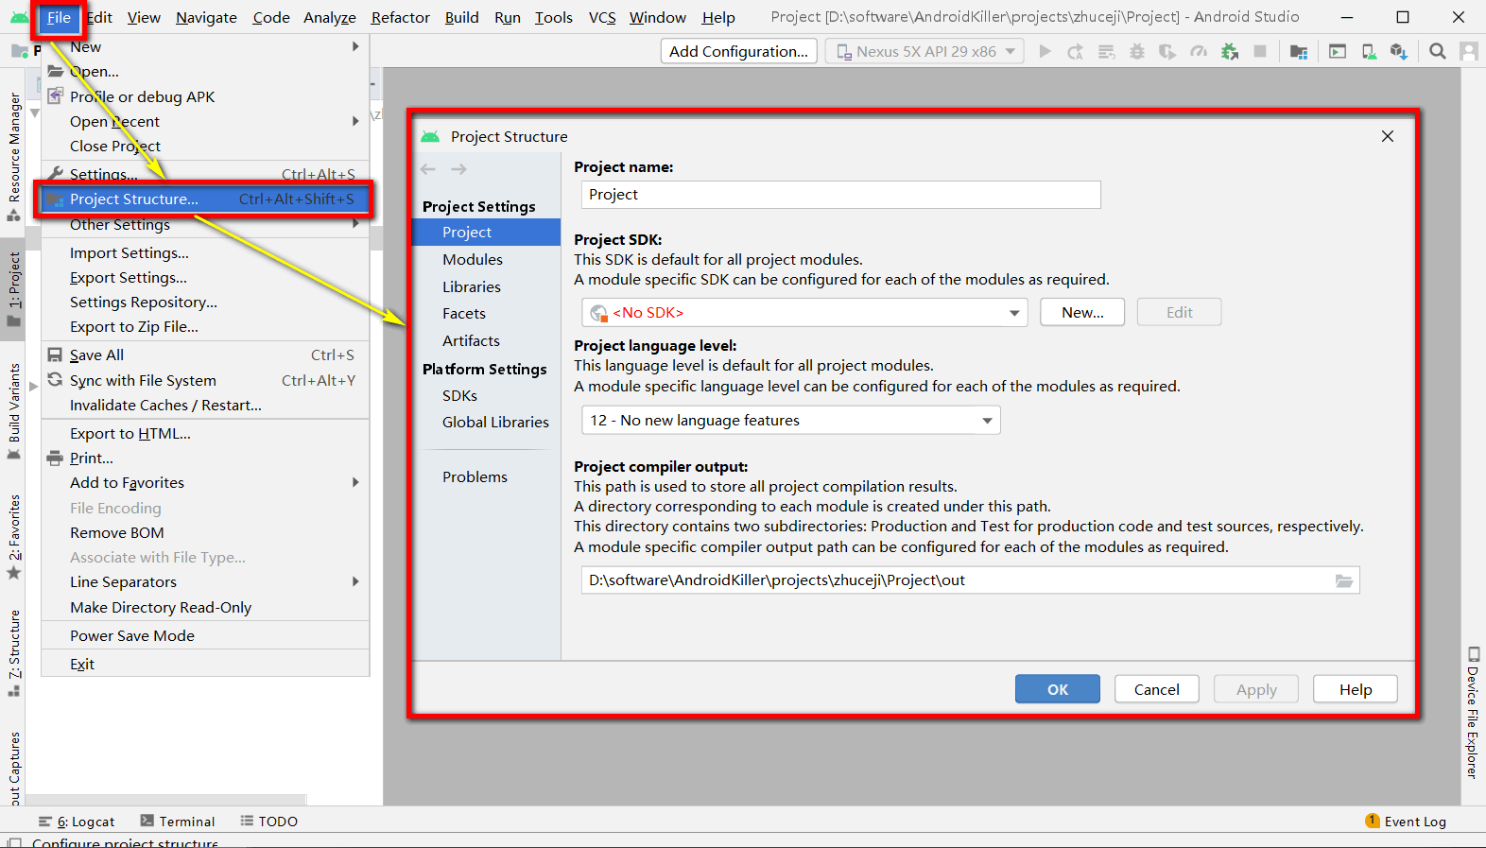Screen dimensions: 1486x848
Task: Click the Apply Code Changes icon
Action: [x=1106, y=51]
